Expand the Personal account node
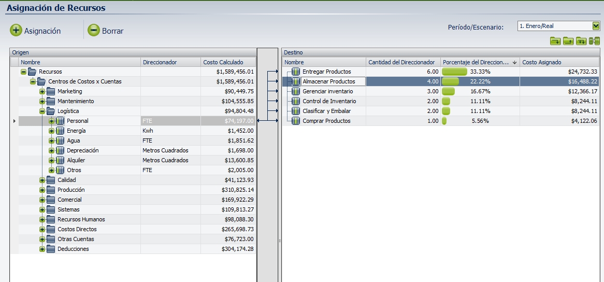This screenshot has height=282, width=604. coord(51,121)
